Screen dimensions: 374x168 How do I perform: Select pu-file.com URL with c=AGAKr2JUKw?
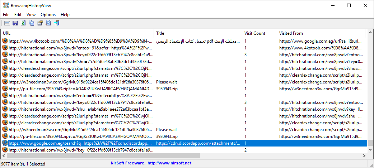point(81,89)
